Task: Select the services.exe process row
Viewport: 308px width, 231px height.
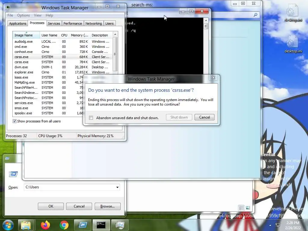Action: 48,103
